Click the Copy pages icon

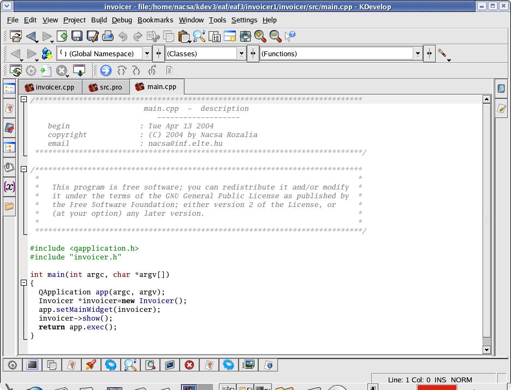pyautogui.click(x=169, y=36)
